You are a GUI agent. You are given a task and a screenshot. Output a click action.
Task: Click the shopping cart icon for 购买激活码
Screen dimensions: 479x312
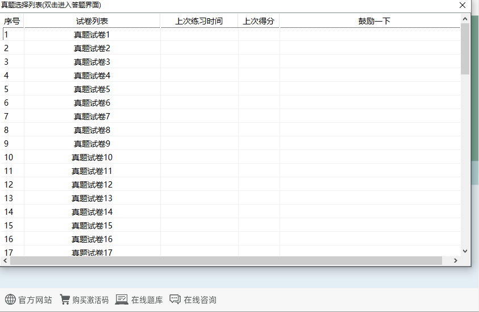pyautogui.click(x=65, y=299)
